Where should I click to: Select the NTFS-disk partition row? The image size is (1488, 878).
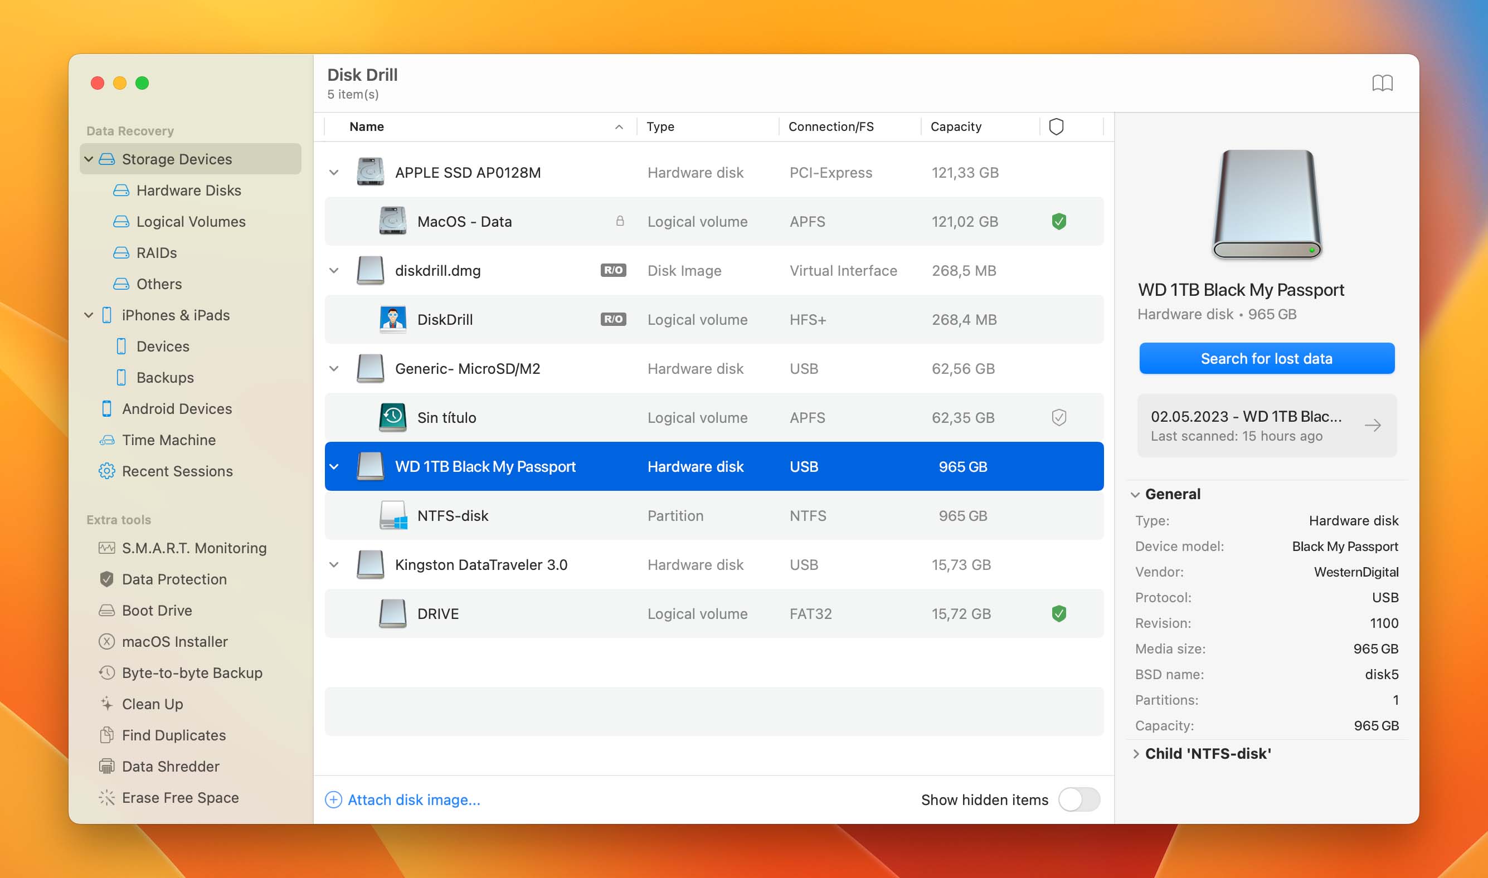click(714, 515)
